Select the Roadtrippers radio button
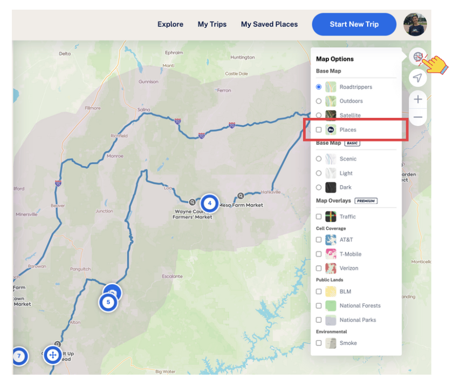This screenshot has width=453, height=382. pos(319,87)
